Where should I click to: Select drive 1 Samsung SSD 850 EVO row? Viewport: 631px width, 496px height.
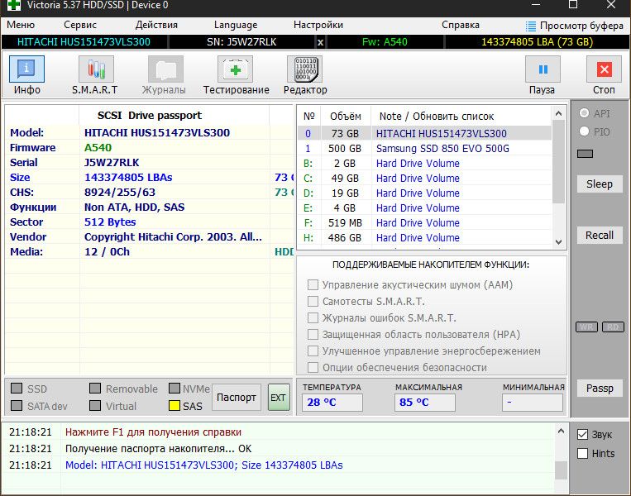tap(424, 148)
